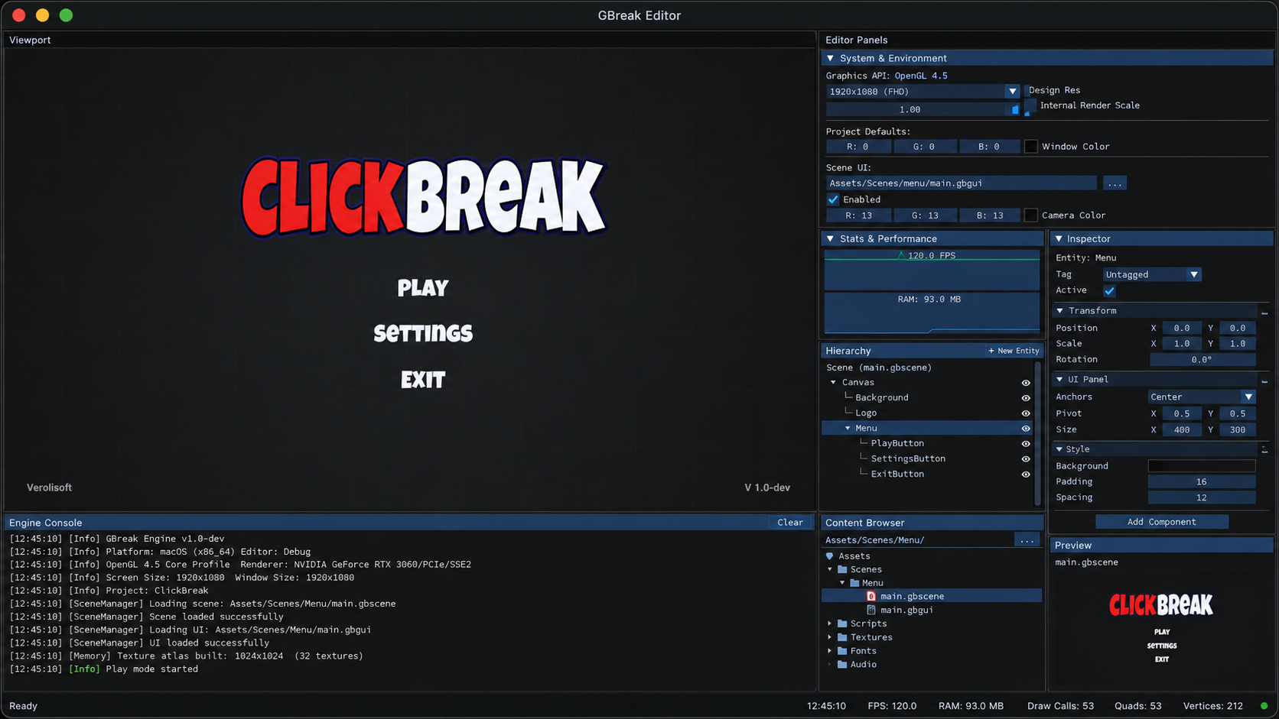
Task: Click PLAY in the game viewport
Action: tap(423, 288)
